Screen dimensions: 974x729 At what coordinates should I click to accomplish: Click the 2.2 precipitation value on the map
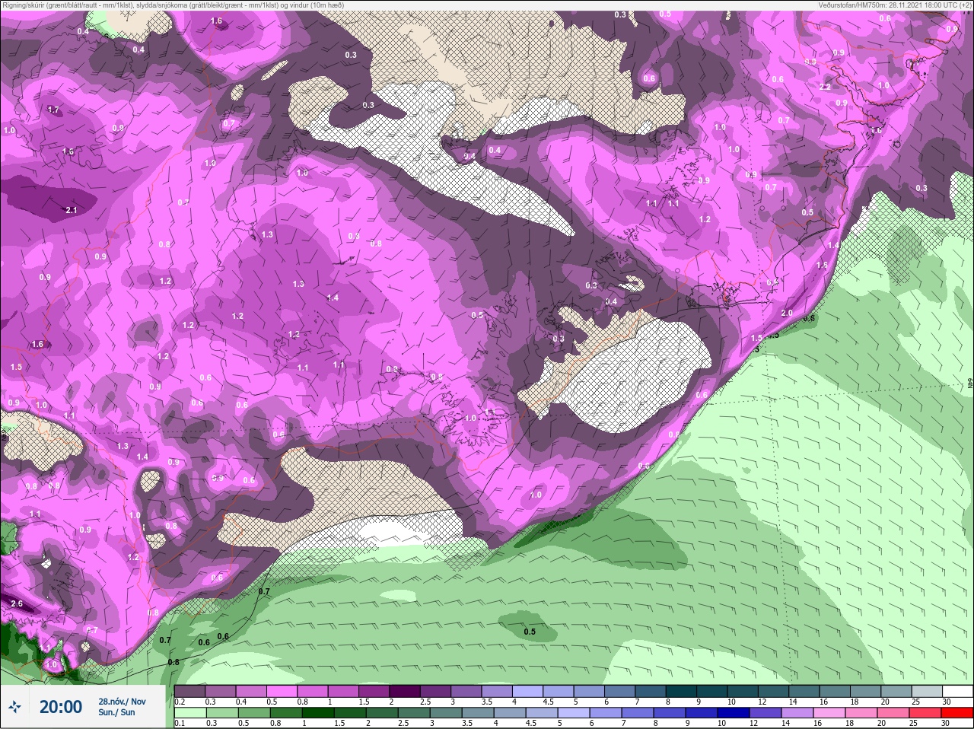click(825, 87)
